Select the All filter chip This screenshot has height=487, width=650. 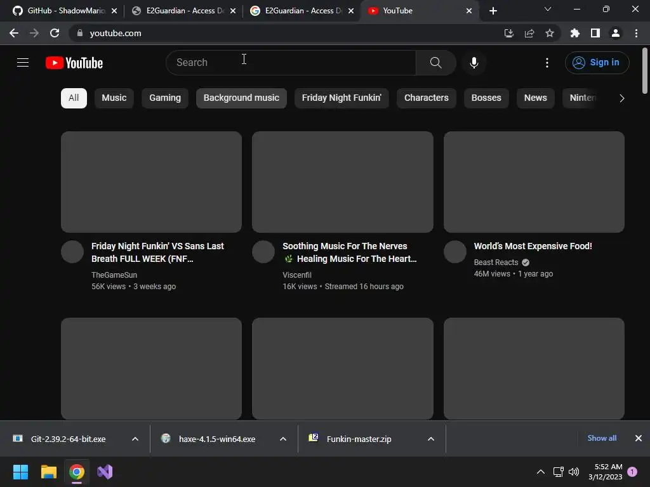click(x=74, y=98)
